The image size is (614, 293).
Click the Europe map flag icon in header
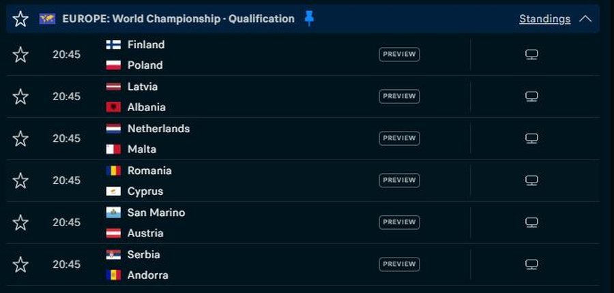tap(47, 19)
